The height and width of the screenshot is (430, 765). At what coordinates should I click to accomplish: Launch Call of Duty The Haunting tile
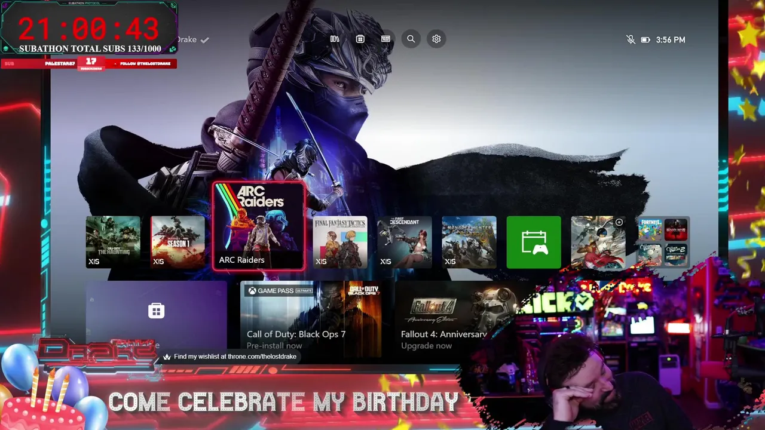[113, 242]
